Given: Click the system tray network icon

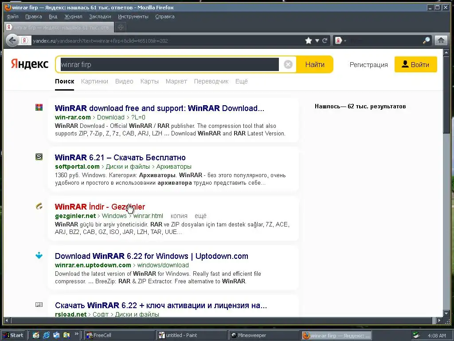Looking at the screenshot, I should [x=416, y=336].
